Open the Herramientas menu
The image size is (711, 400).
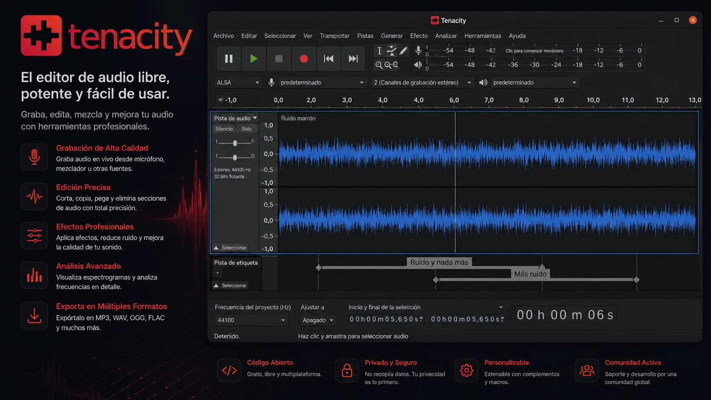click(483, 36)
